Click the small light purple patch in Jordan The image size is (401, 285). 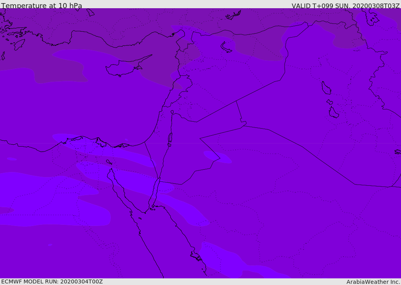pyautogui.click(x=217, y=157)
